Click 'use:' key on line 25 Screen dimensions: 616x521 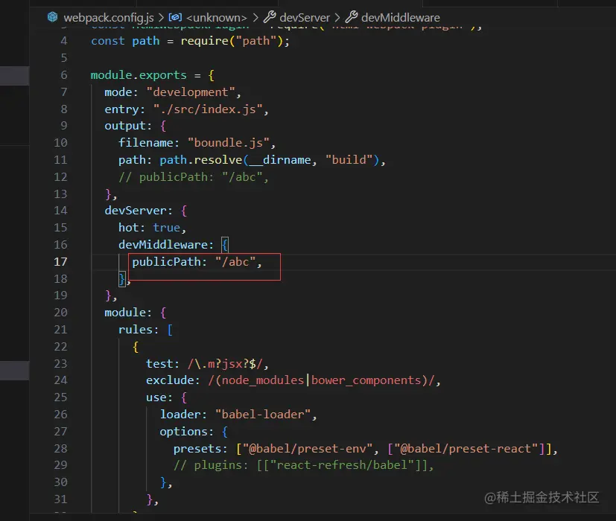click(x=159, y=397)
